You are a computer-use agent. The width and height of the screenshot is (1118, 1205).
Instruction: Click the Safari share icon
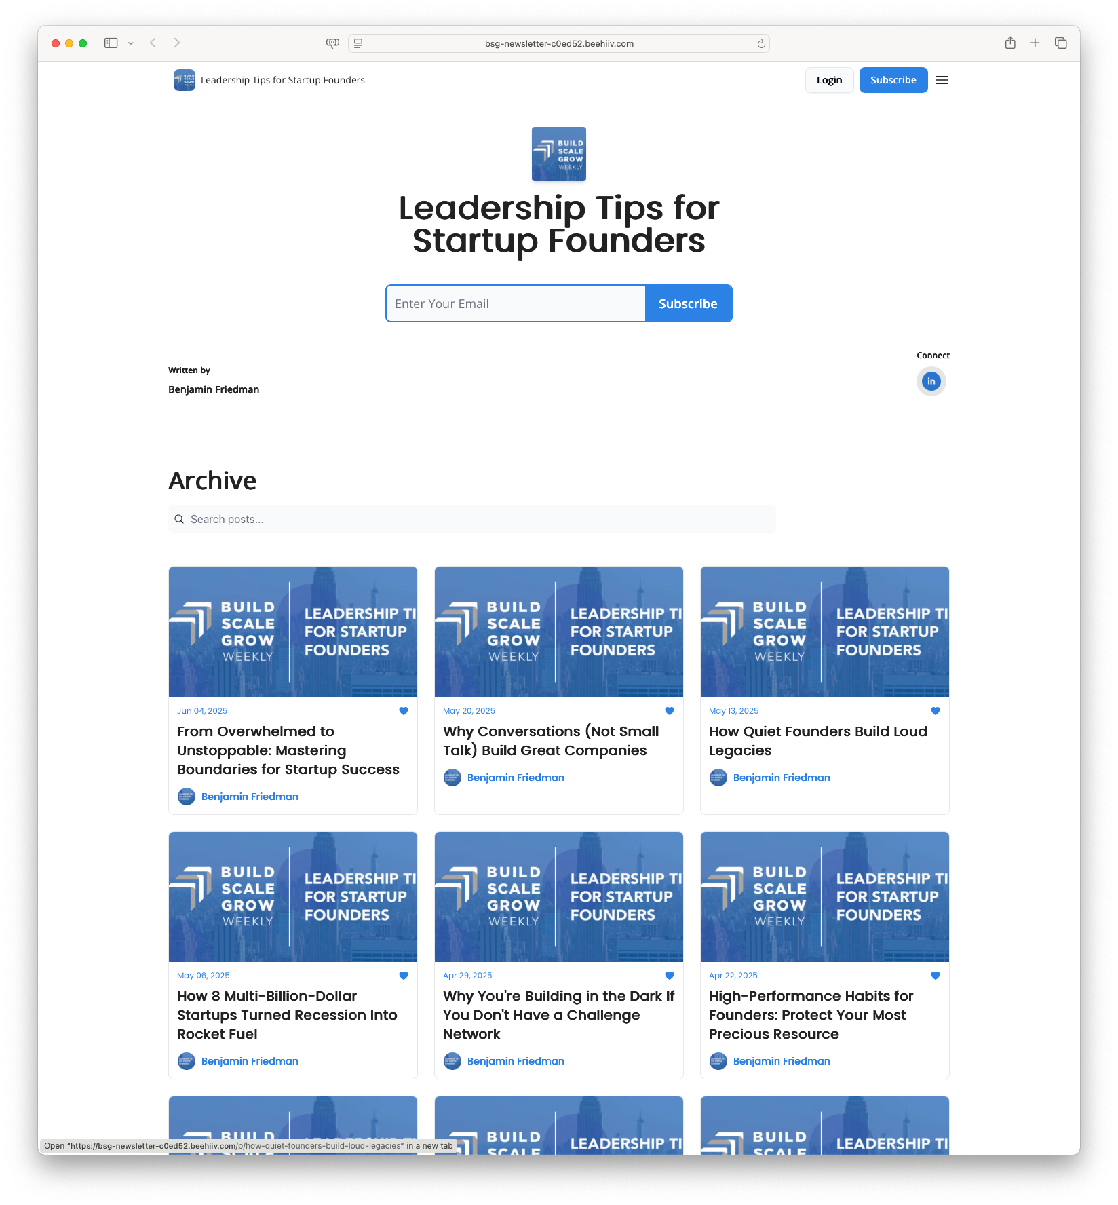tap(1010, 43)
